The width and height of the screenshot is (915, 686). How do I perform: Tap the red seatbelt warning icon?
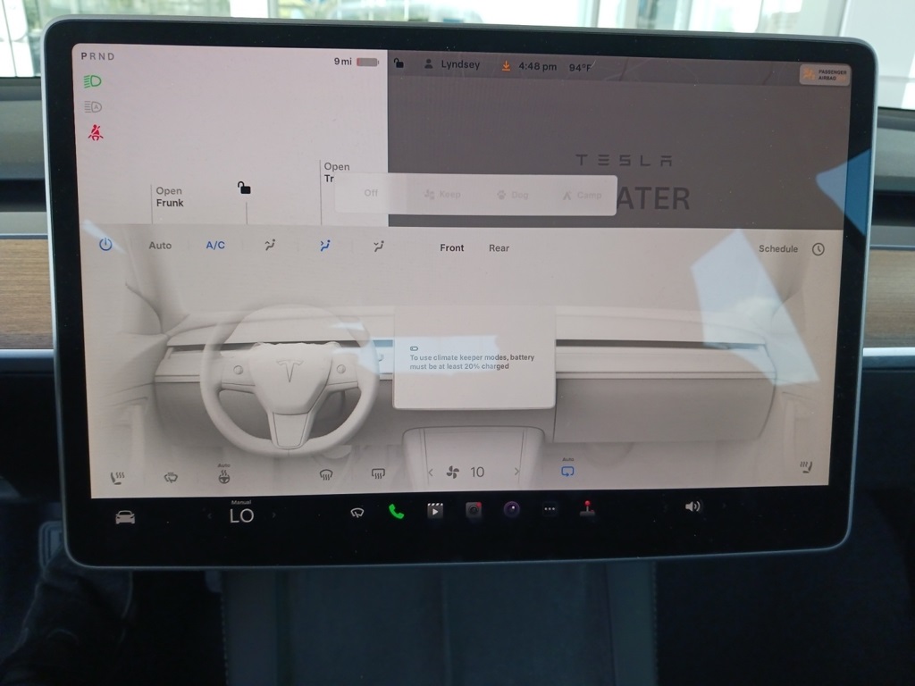tap(95, 132)
